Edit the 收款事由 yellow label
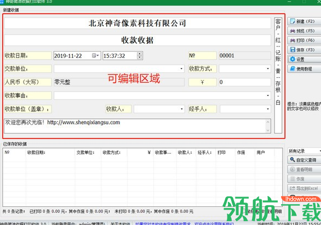The width and height of the screenshot is (321, 225). point(27,95)
